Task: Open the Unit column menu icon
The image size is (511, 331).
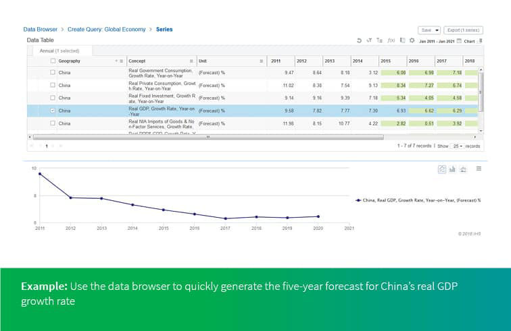Action: coord(261,61)
